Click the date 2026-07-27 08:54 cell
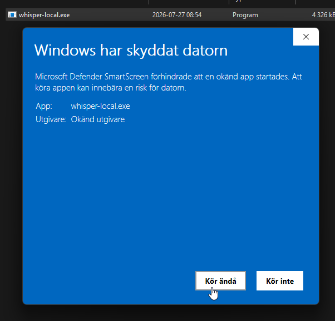 pos(177,15)
